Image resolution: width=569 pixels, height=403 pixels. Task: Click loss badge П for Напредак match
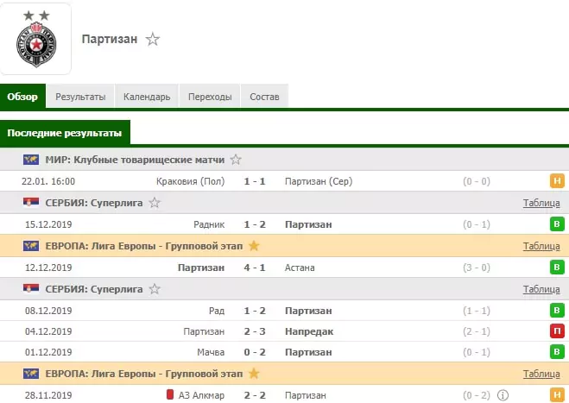[x=557, y=331]
